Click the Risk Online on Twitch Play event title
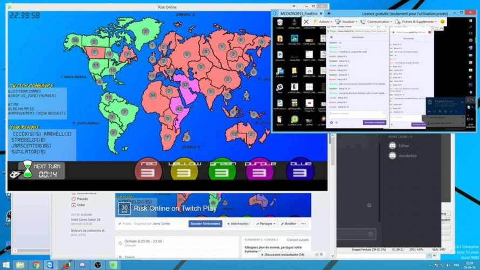 click(175, 208)
